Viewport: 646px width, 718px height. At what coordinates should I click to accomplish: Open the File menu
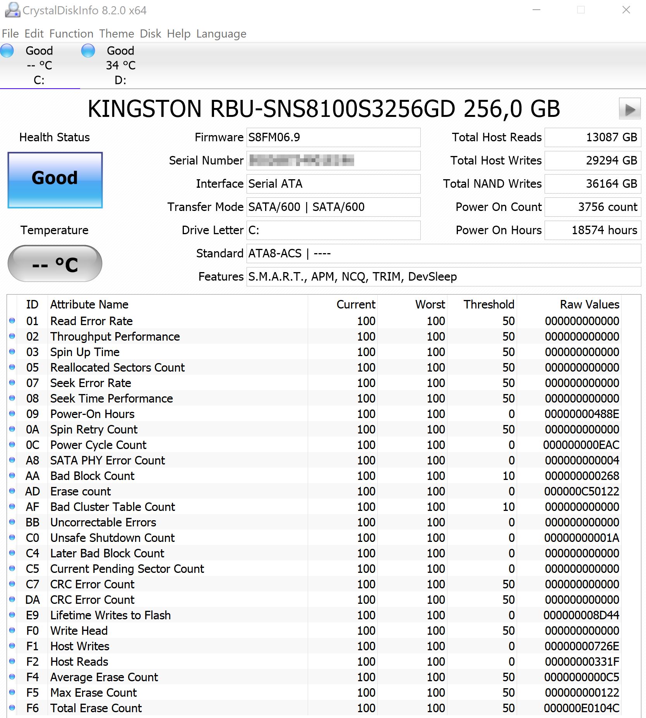[10, 34]
